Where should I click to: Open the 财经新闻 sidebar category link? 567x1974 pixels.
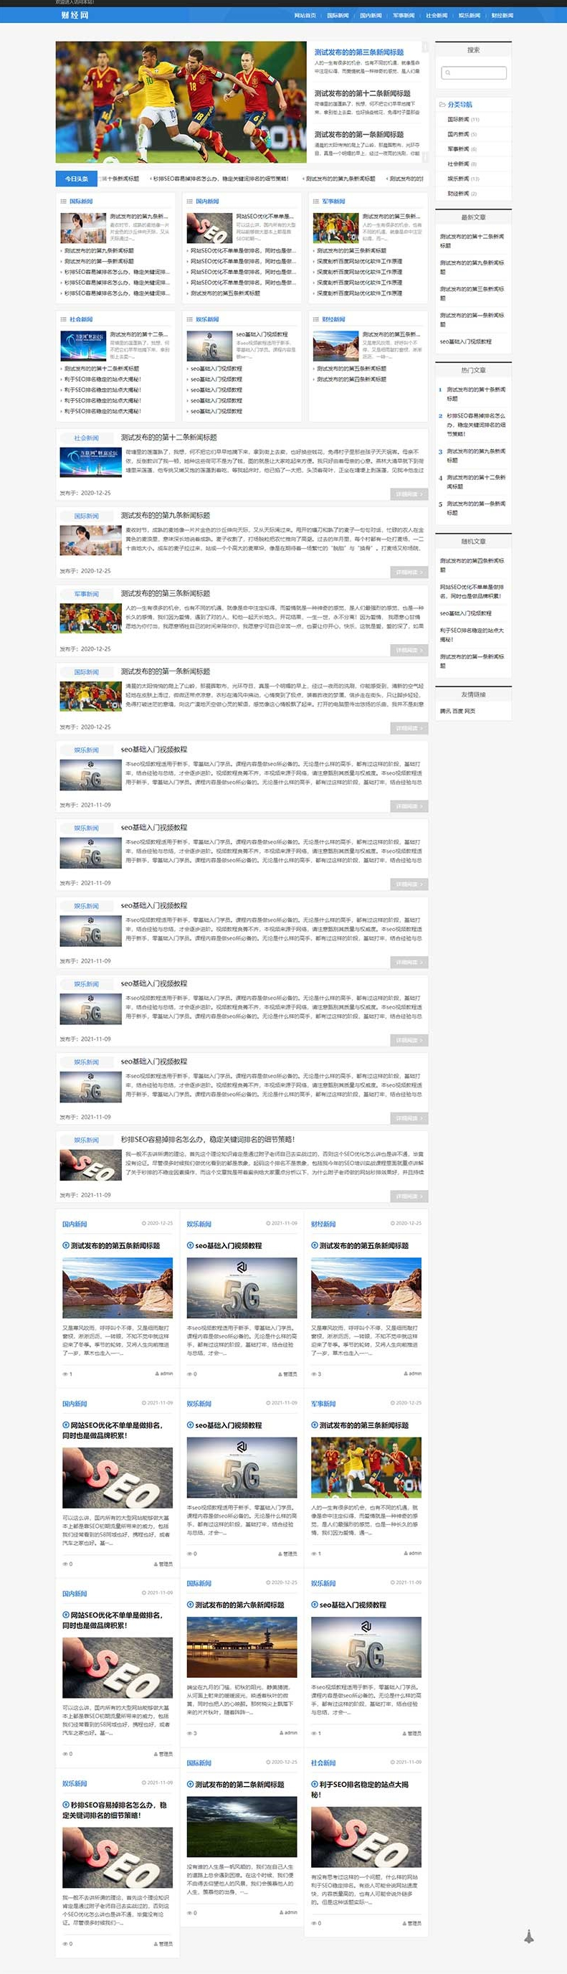[x=458, y=194]
